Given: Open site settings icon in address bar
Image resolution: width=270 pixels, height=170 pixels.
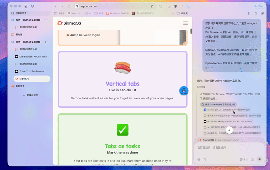Looking at the screenshot, I should [x=77, y=6].
